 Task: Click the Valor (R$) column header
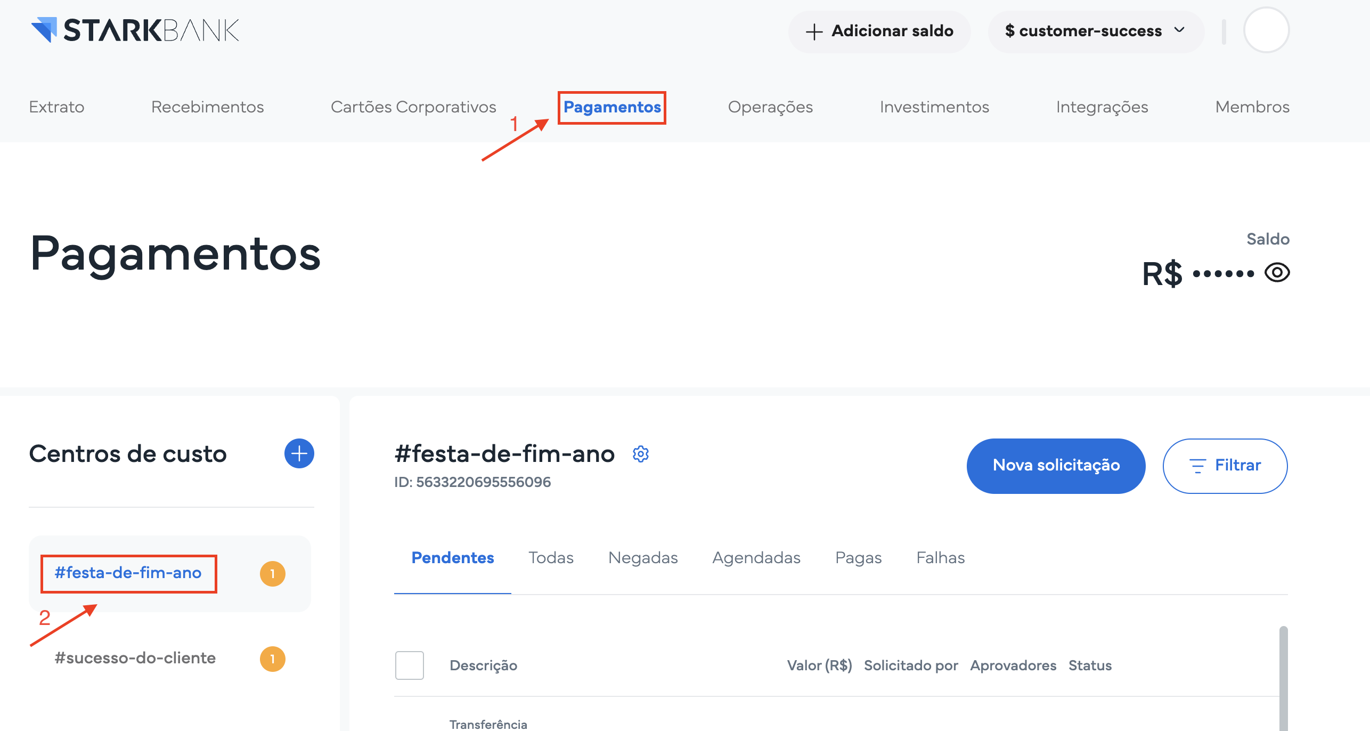[819, 665]
